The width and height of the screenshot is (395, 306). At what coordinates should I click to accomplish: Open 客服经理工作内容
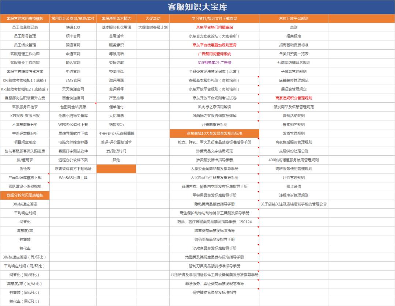click(25, 54)
